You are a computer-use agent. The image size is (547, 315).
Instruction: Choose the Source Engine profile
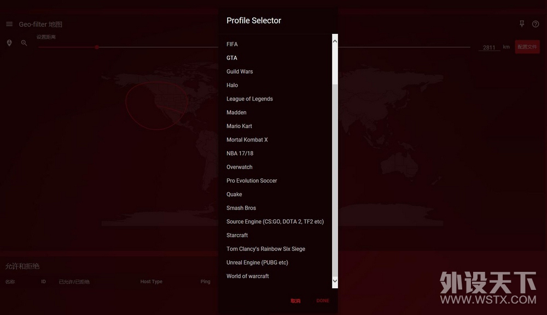coord(275,221)
